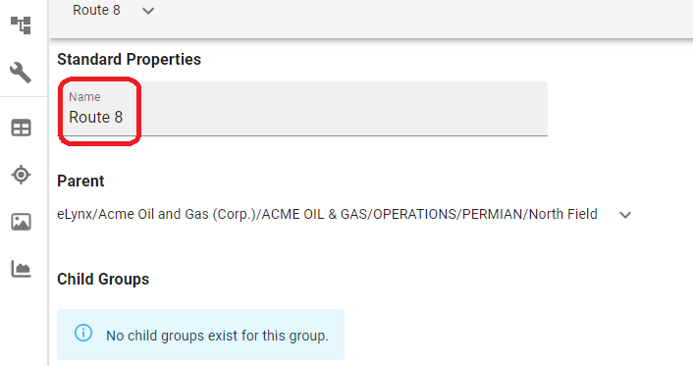
Task: Expand the Route 8 chevron at top
Action: [x=148, y=11]
